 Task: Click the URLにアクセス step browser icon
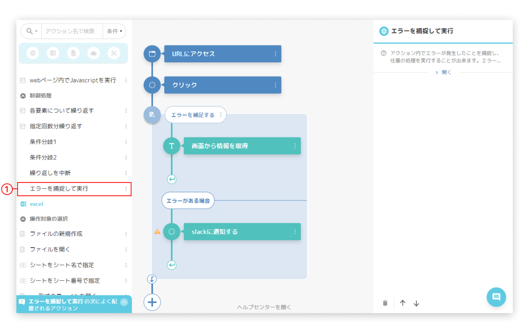152,54
